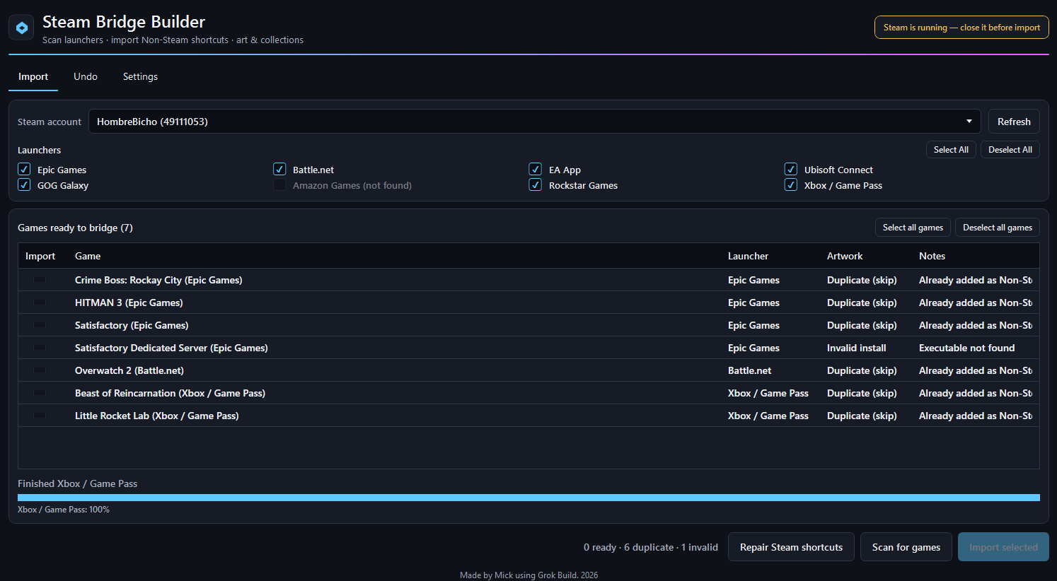Click the Xbox / Game Pass: 100% label

[x=64, y=510]
